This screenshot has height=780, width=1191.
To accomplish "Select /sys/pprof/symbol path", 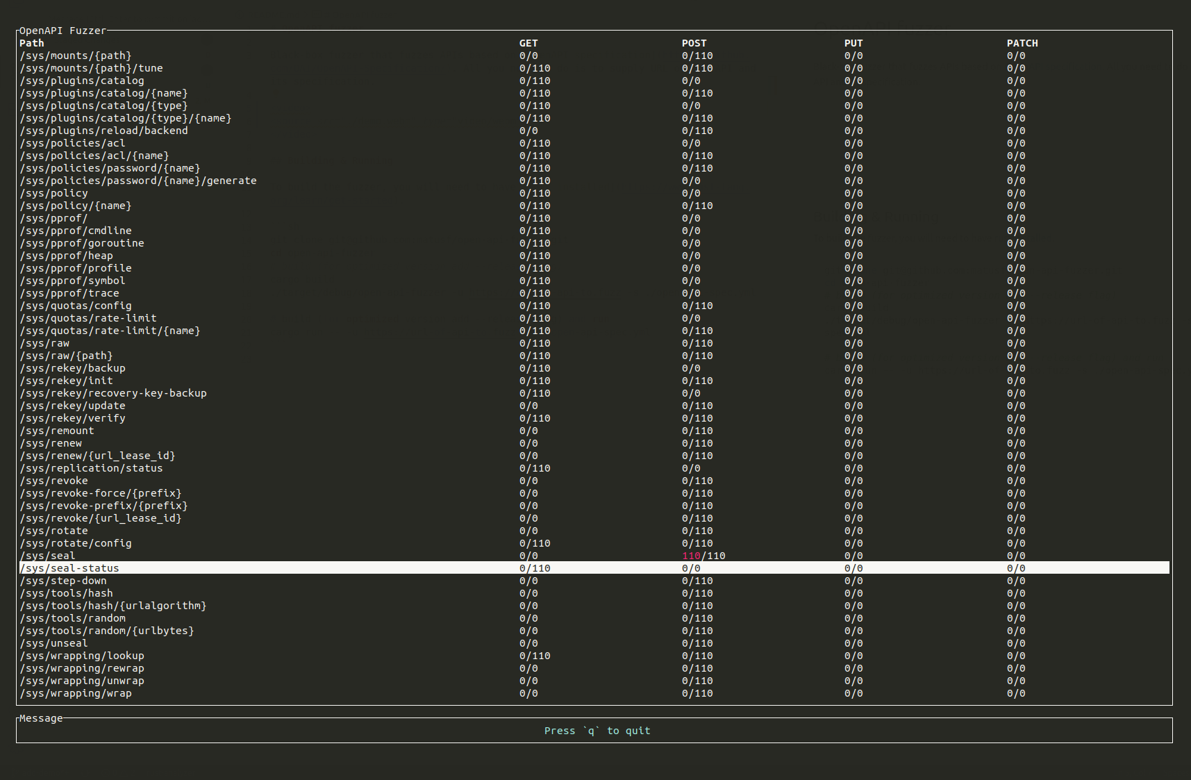I will [x=72, y=281].
